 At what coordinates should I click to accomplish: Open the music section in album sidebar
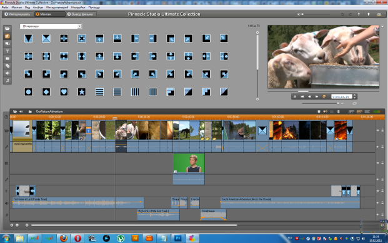(7, 81)
